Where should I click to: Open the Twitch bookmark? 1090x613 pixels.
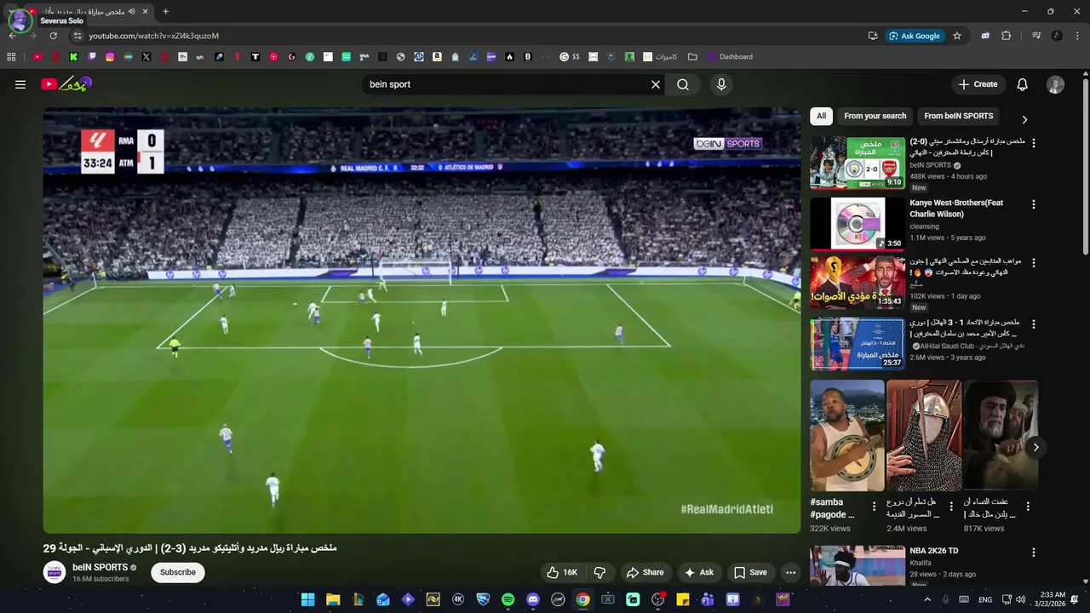[x=92, y=57]
